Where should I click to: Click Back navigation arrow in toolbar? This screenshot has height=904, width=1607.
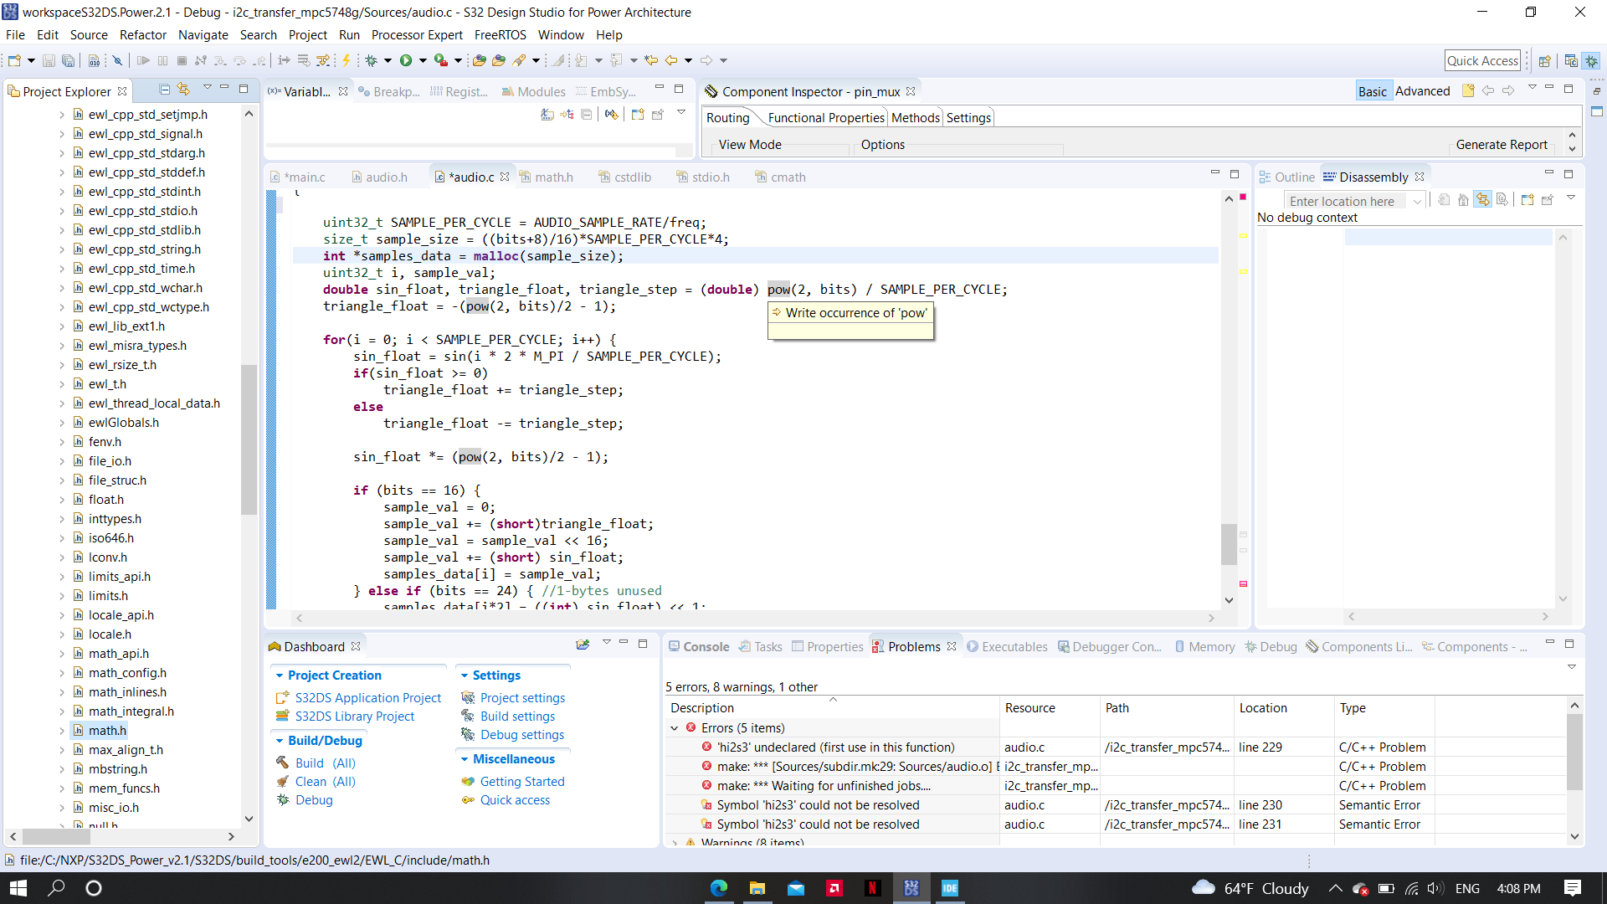(x=671, y=60)
